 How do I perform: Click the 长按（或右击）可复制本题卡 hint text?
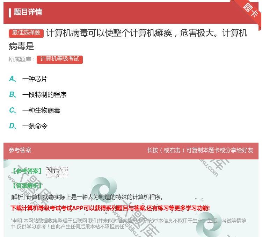tap(200, 150)
